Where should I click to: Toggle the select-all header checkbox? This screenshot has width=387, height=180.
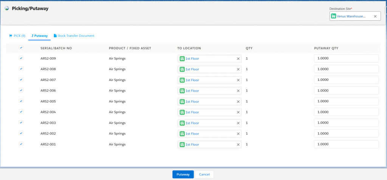coord(21,48)
